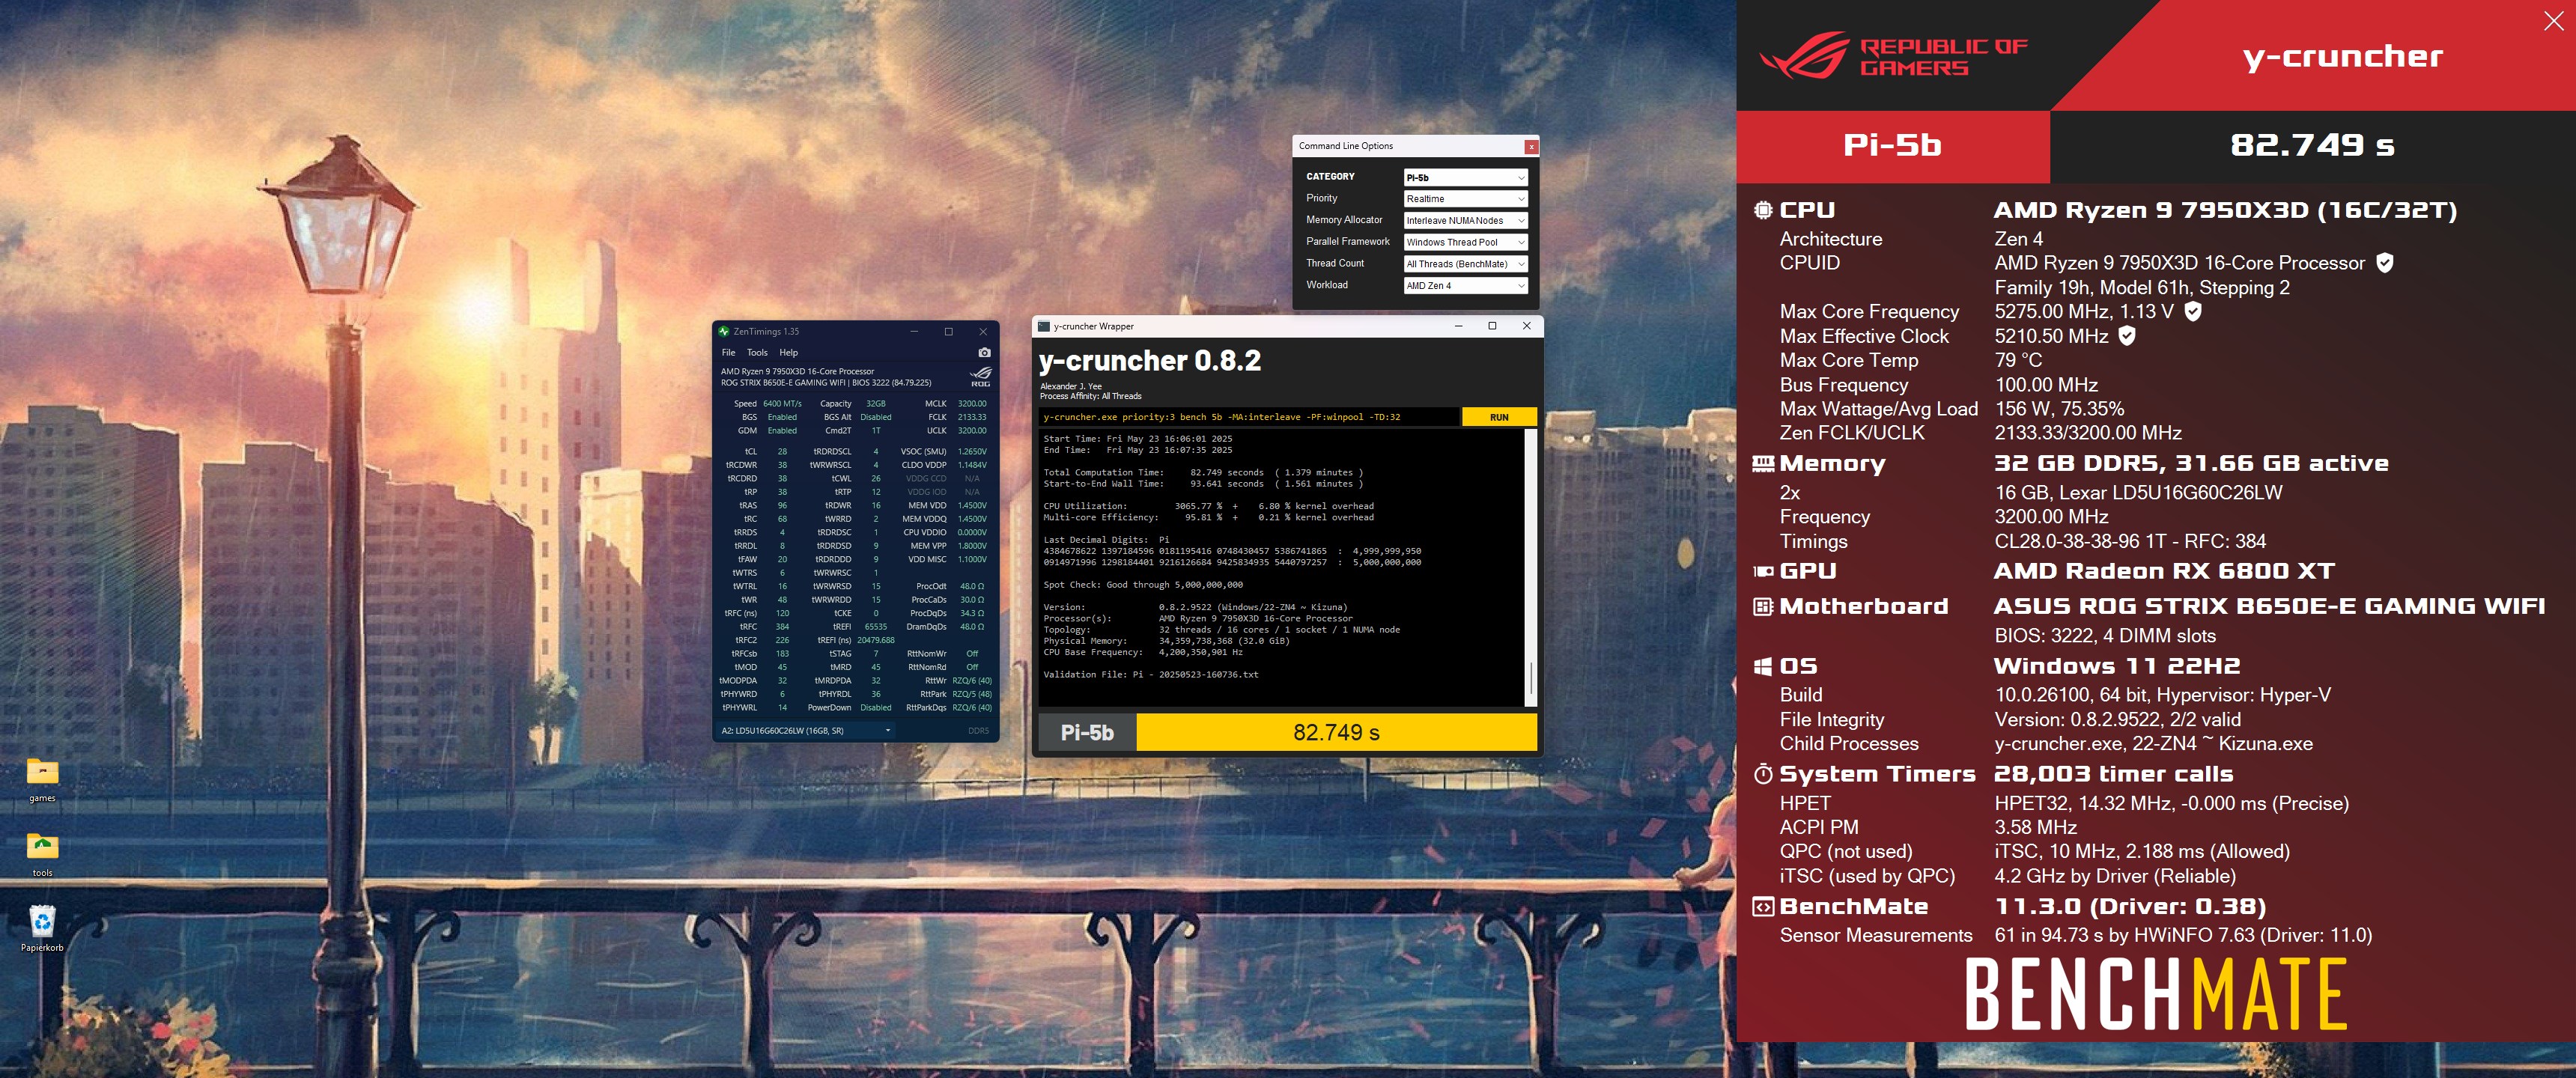
Task: Click the PowerDown Disabled value in ZenTimings
Action: (876, 708)
